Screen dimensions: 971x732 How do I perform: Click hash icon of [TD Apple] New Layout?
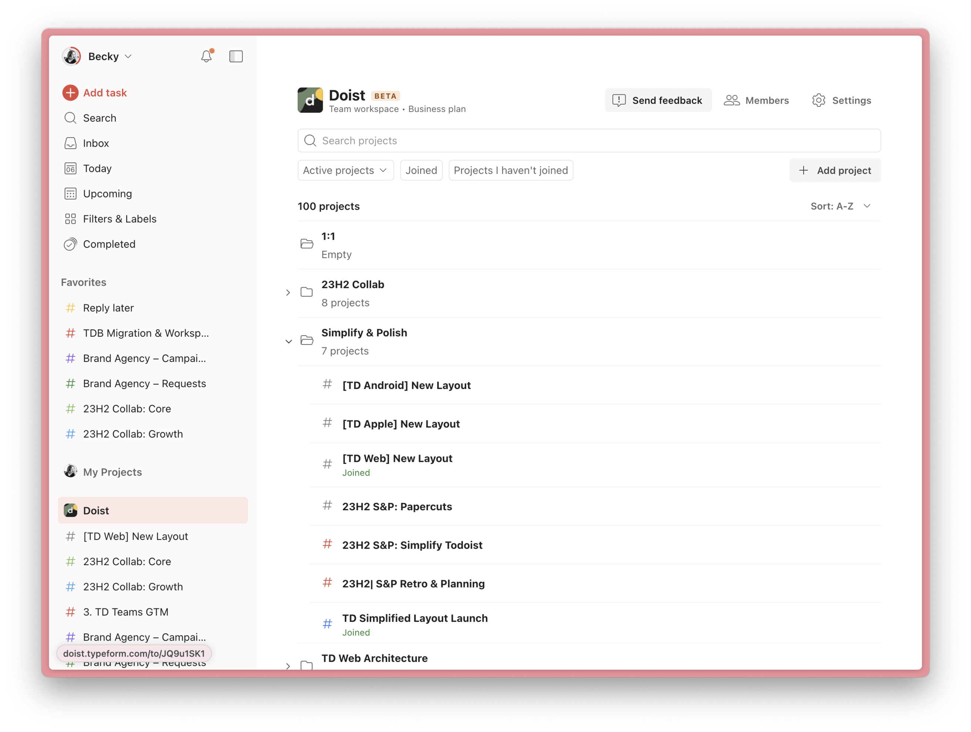(327, 423)
